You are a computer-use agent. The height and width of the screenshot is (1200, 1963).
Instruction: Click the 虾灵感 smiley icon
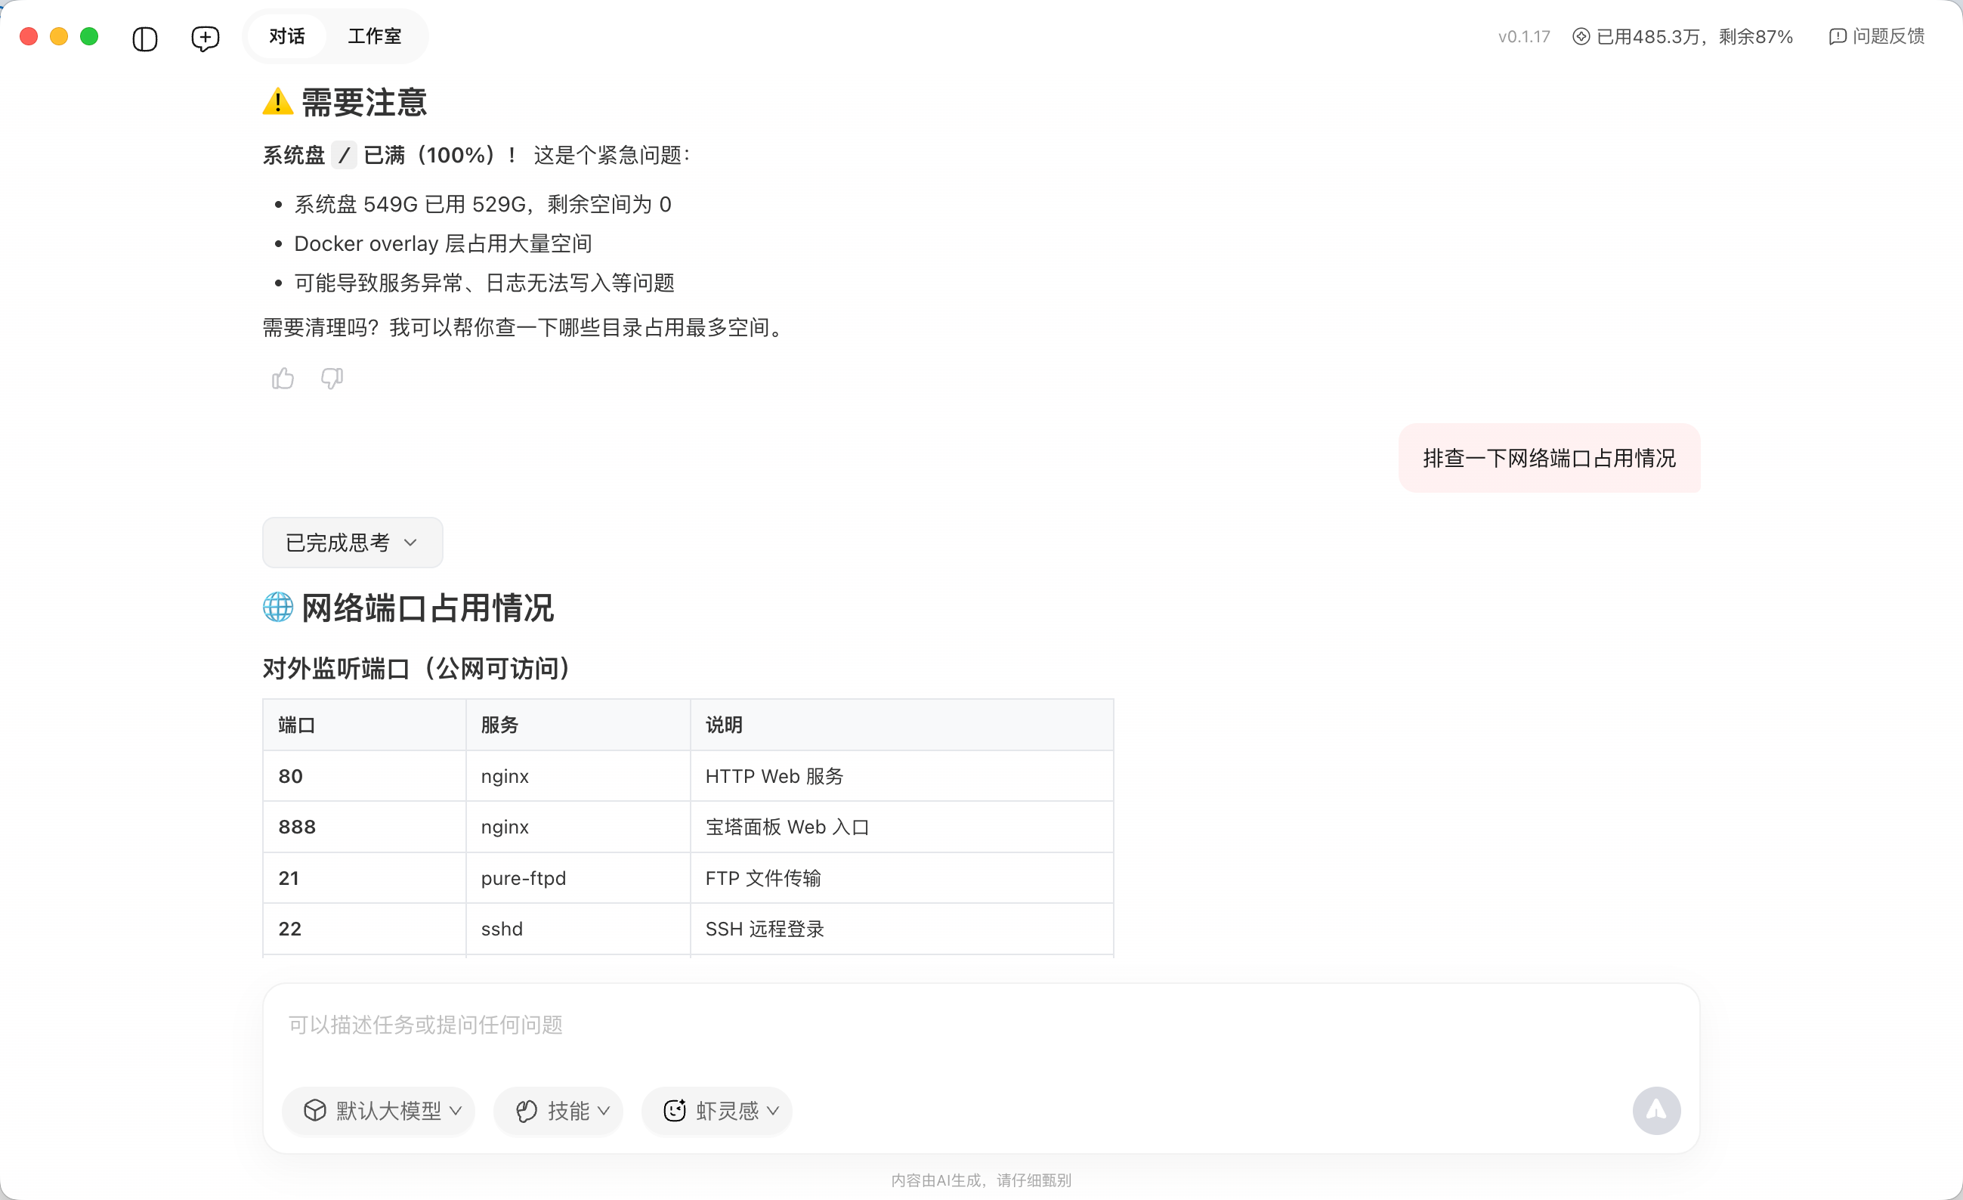(x=674, y=1110)
